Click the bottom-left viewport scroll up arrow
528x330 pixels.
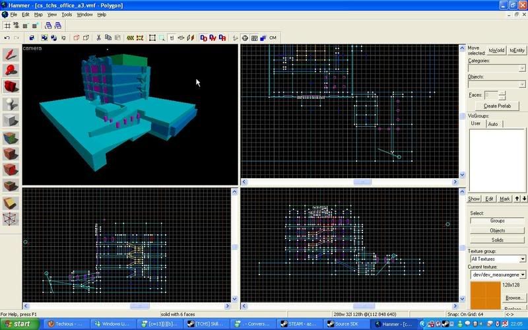pos(234,191)
